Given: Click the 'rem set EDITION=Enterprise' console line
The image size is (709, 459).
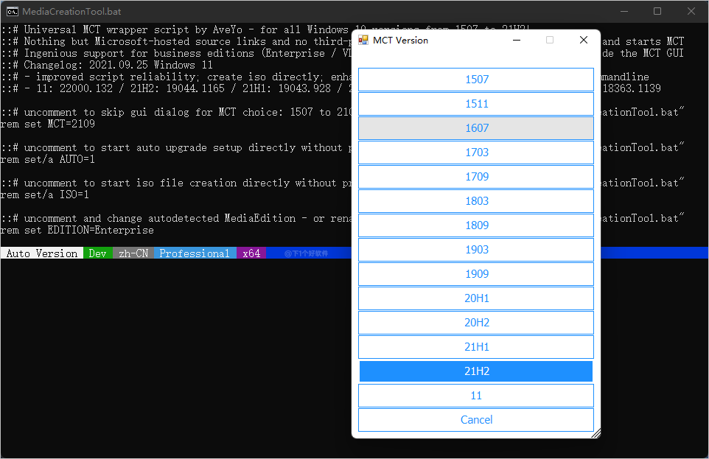Looking at the screenshot, I should coord(77,230).
